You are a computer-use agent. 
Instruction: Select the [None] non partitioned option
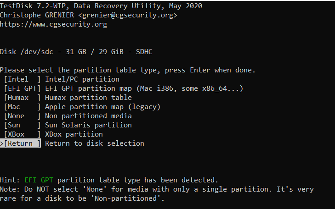coord(22,116)
